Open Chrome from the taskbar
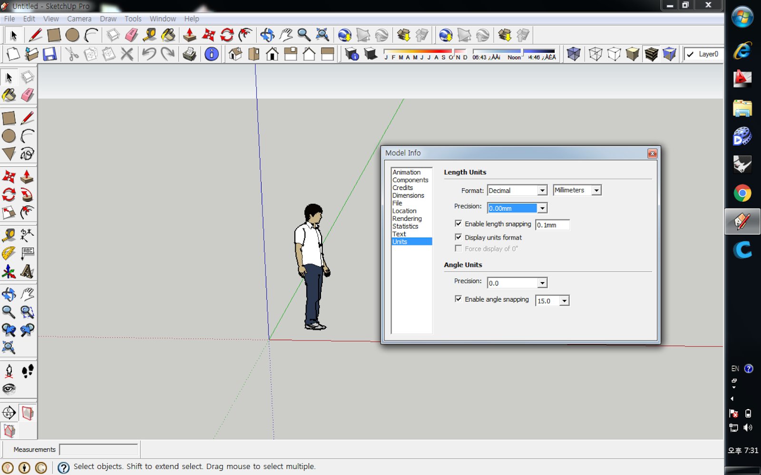The width and height of the screenshot is (761, 475). click(742, 194)
